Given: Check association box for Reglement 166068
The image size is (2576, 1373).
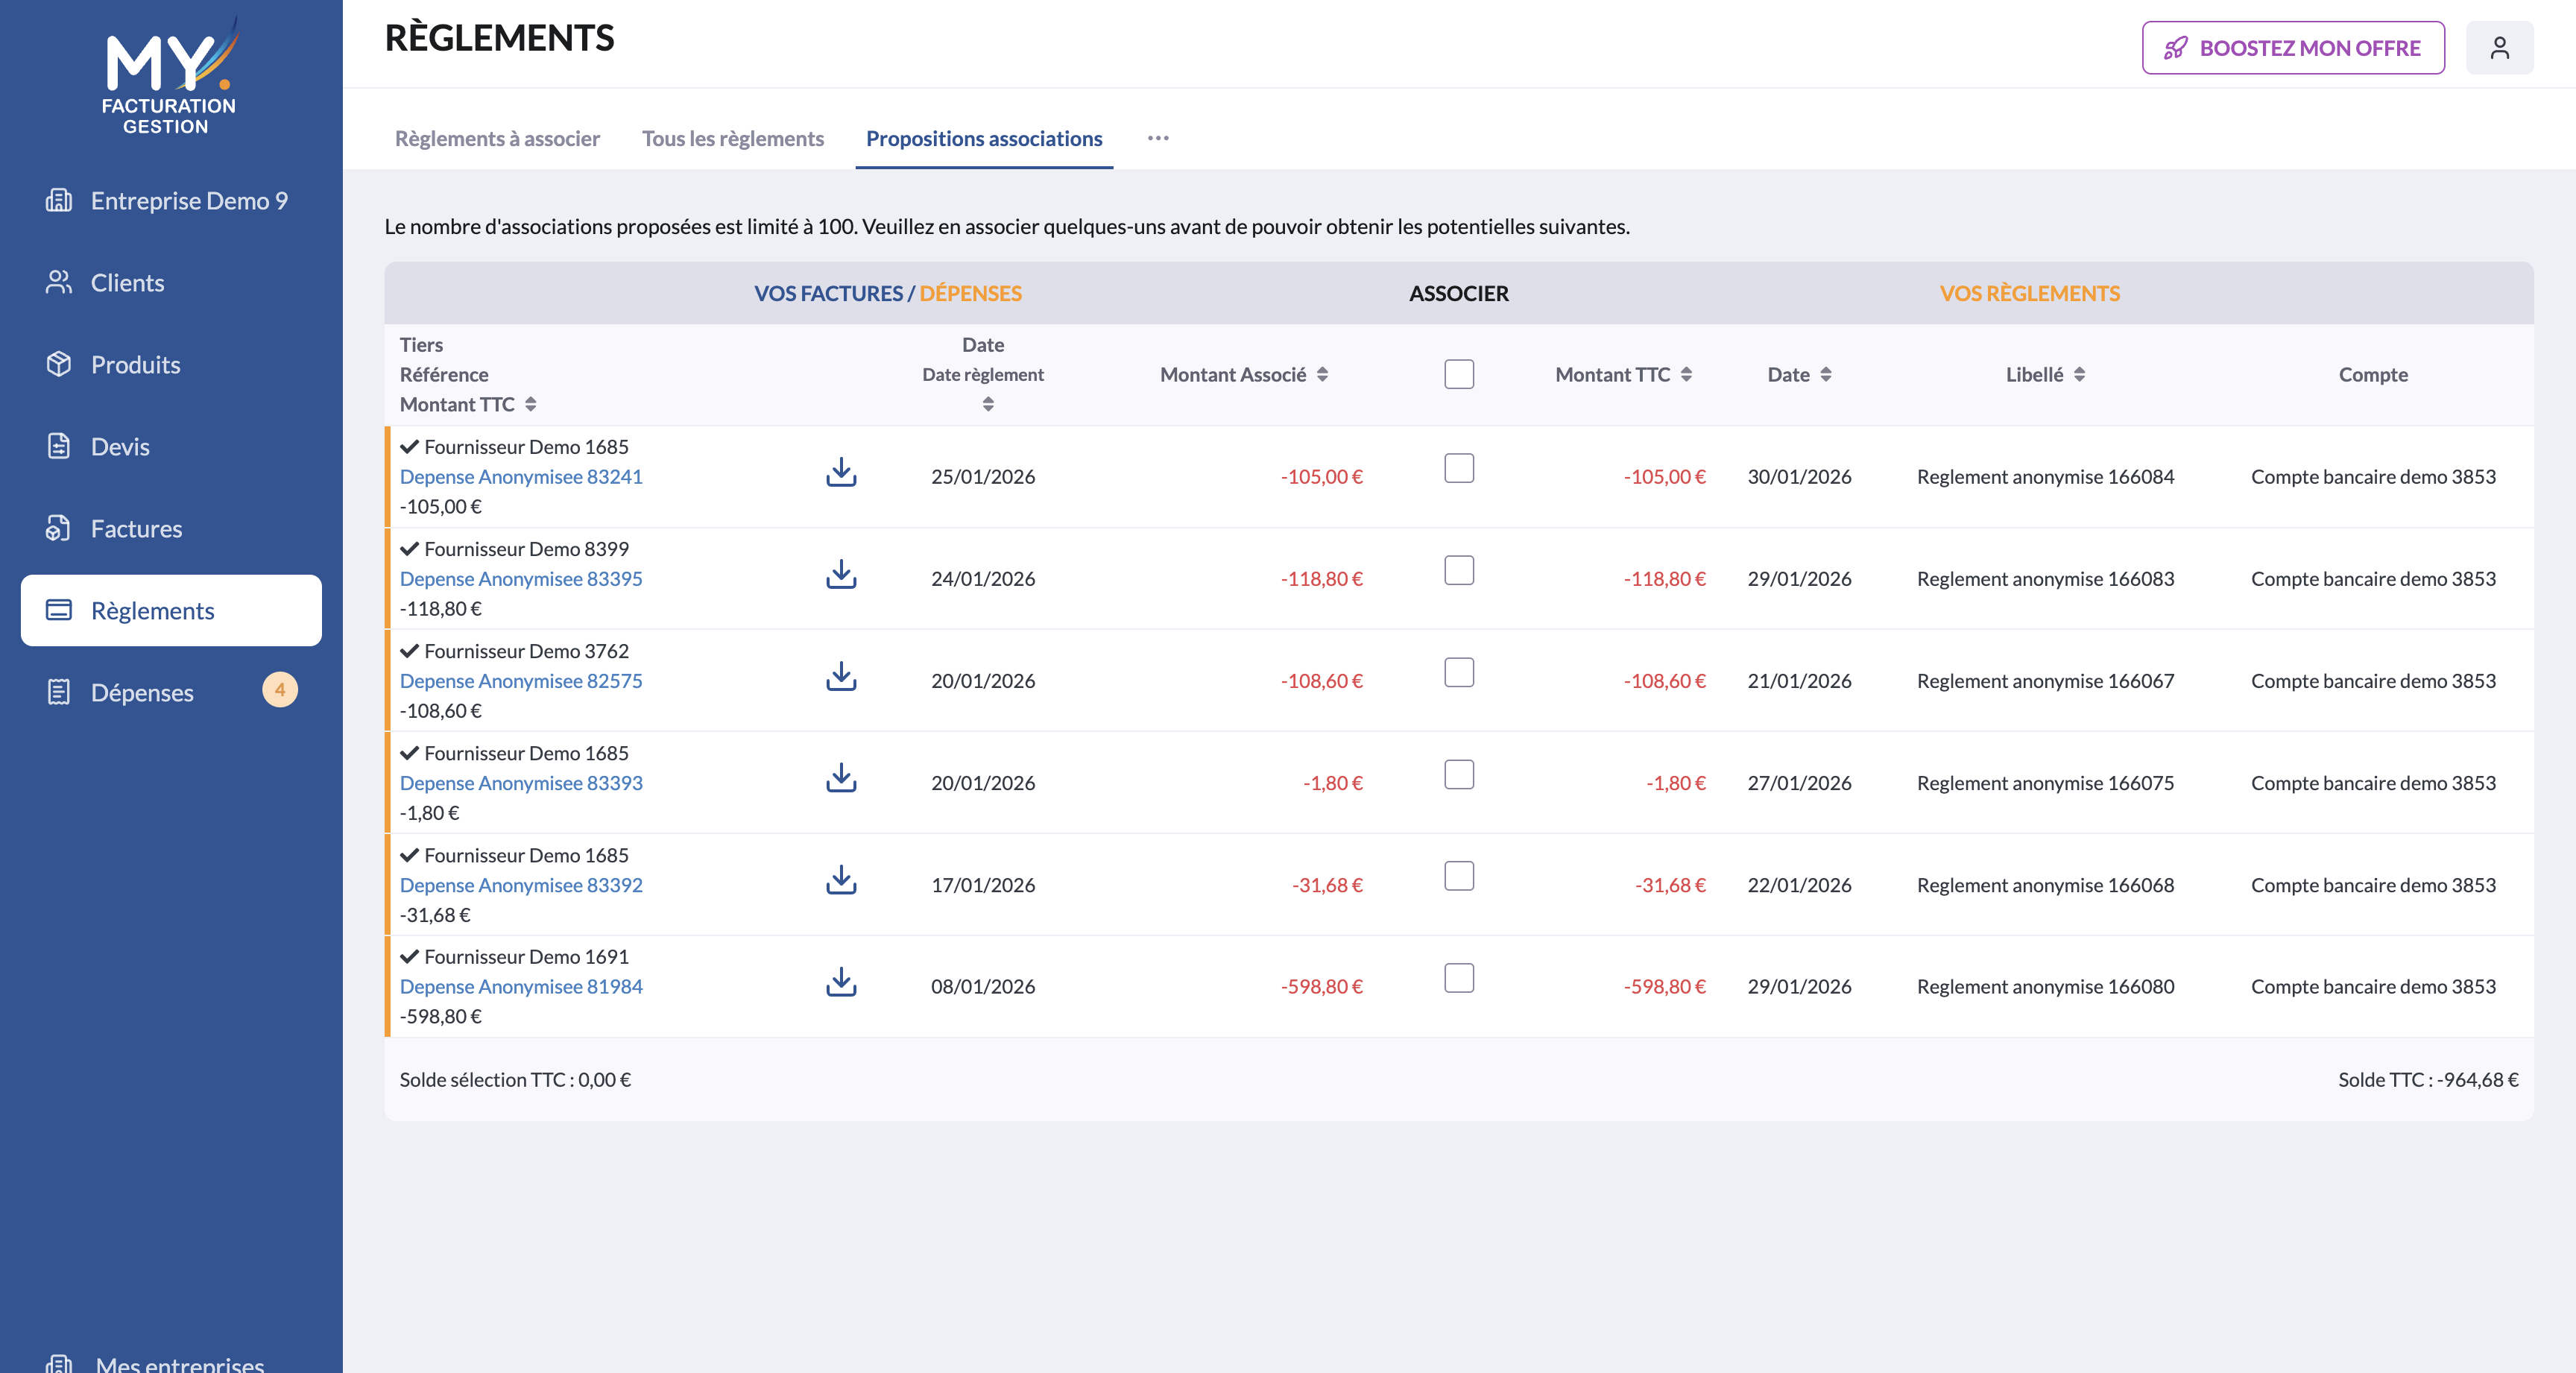Looking at the screenshot, I should click(x=1459, y=876).
